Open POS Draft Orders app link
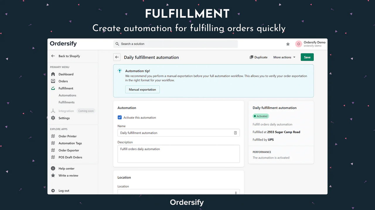 (70, 157)
